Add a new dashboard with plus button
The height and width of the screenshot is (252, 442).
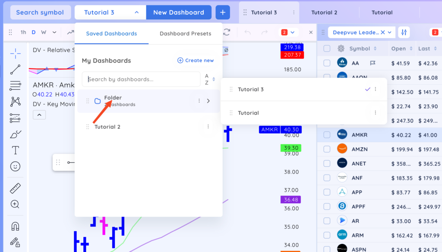coord(223,12)
